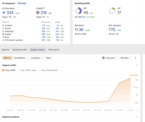Click the Responses column header
Viewport: 145px width, 122px height.
(x=46, y=22)
